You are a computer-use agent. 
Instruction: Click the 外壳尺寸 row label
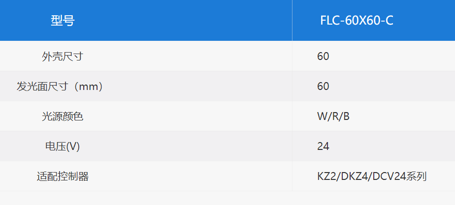pyautogui.click(x=63, y=56)
